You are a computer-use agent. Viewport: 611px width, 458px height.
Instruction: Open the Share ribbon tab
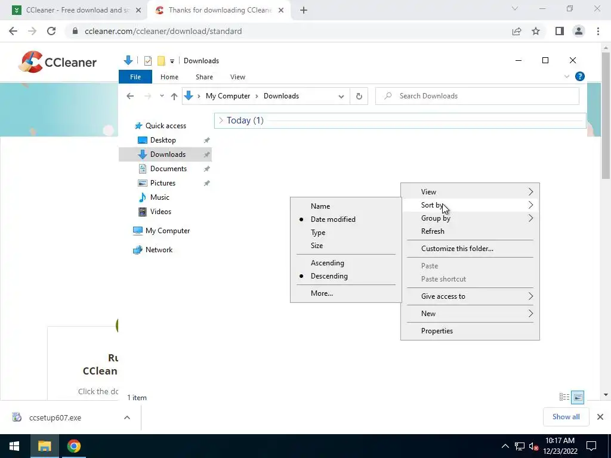[x=204, y=77]
